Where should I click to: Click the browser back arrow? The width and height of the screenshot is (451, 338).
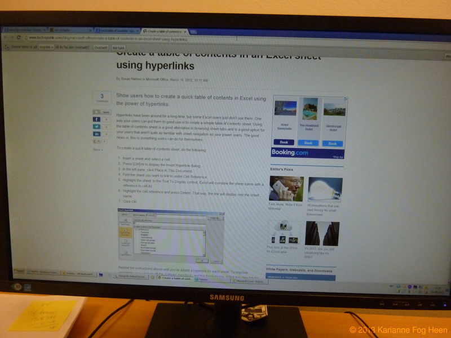pos(5,37)
